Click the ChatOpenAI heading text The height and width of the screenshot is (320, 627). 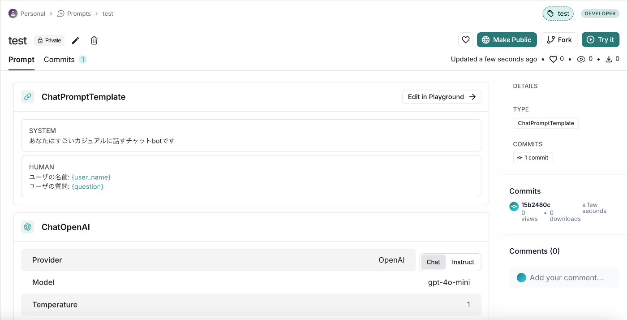66,227
